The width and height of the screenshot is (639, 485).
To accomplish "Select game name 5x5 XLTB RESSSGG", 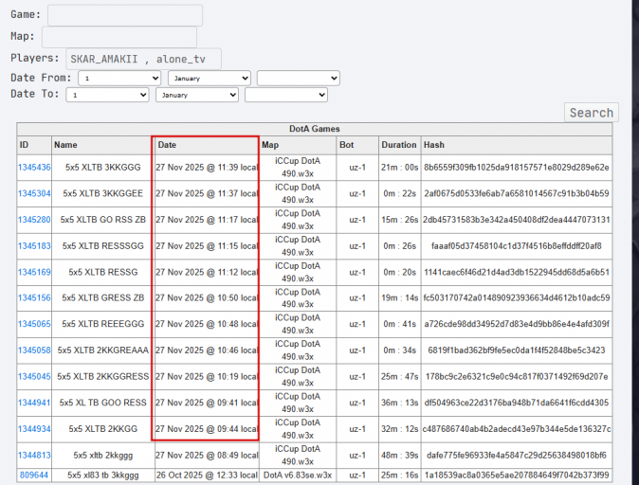I will (x=103, y=246).
